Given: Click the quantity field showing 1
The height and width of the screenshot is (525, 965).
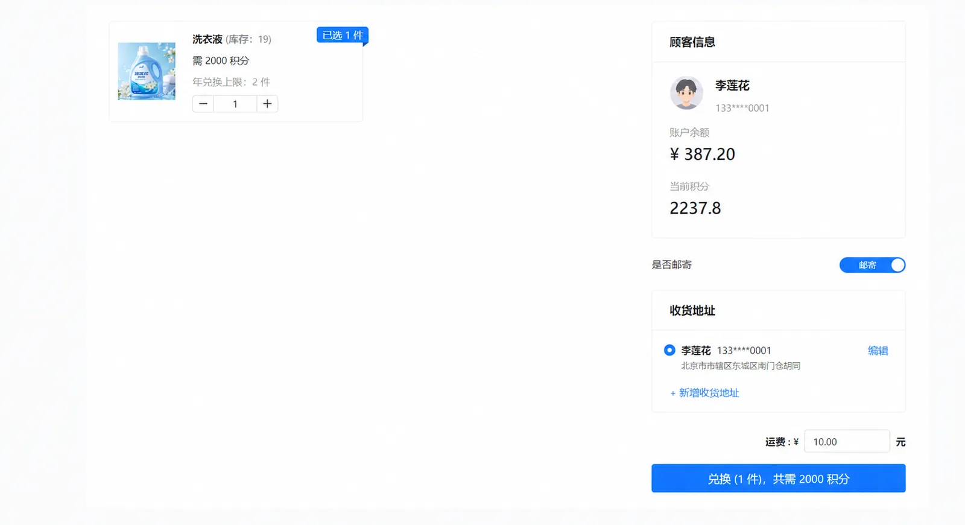Looking at the screenshot, I should (235, 104).
